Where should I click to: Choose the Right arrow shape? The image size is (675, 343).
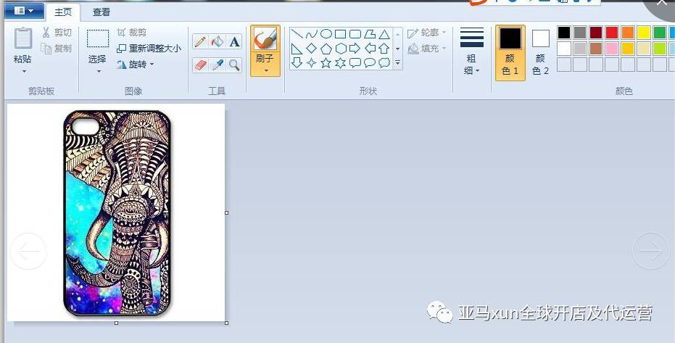tap(355, 48)
